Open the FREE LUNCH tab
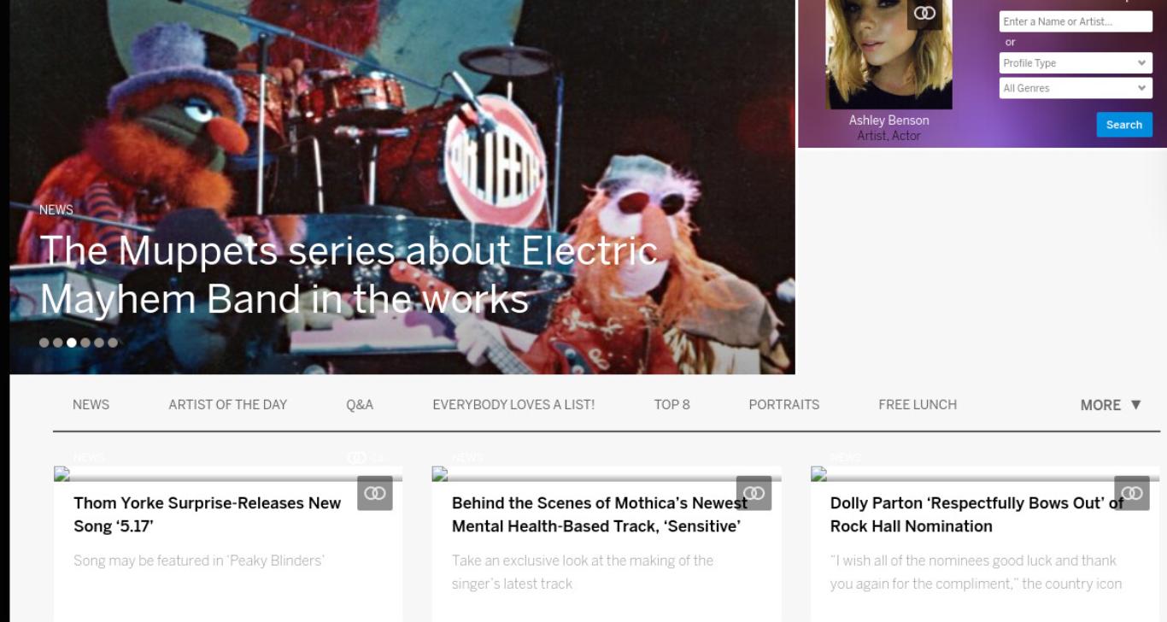This screenshot has height=622, width=1167. (918, 405)
